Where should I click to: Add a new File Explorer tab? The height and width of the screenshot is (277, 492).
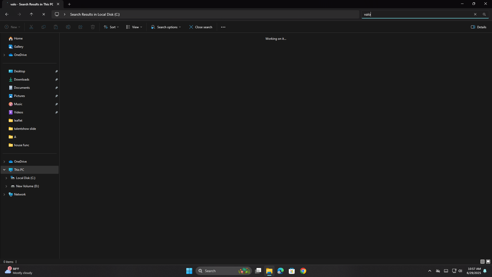[69, 4]
